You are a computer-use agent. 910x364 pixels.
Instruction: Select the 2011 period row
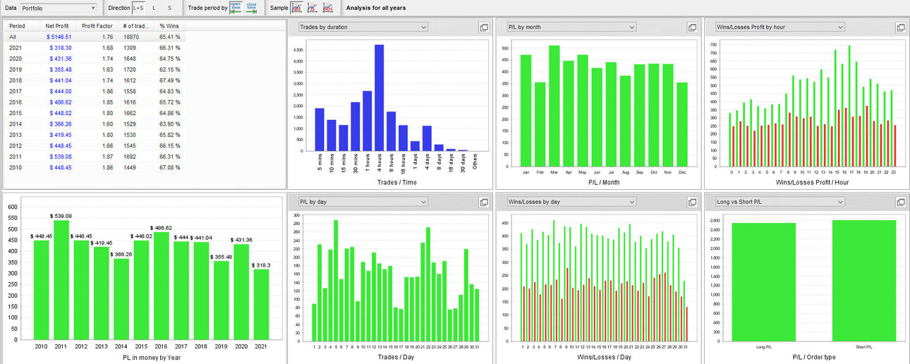pyautogui.click(x=95, y=157)
